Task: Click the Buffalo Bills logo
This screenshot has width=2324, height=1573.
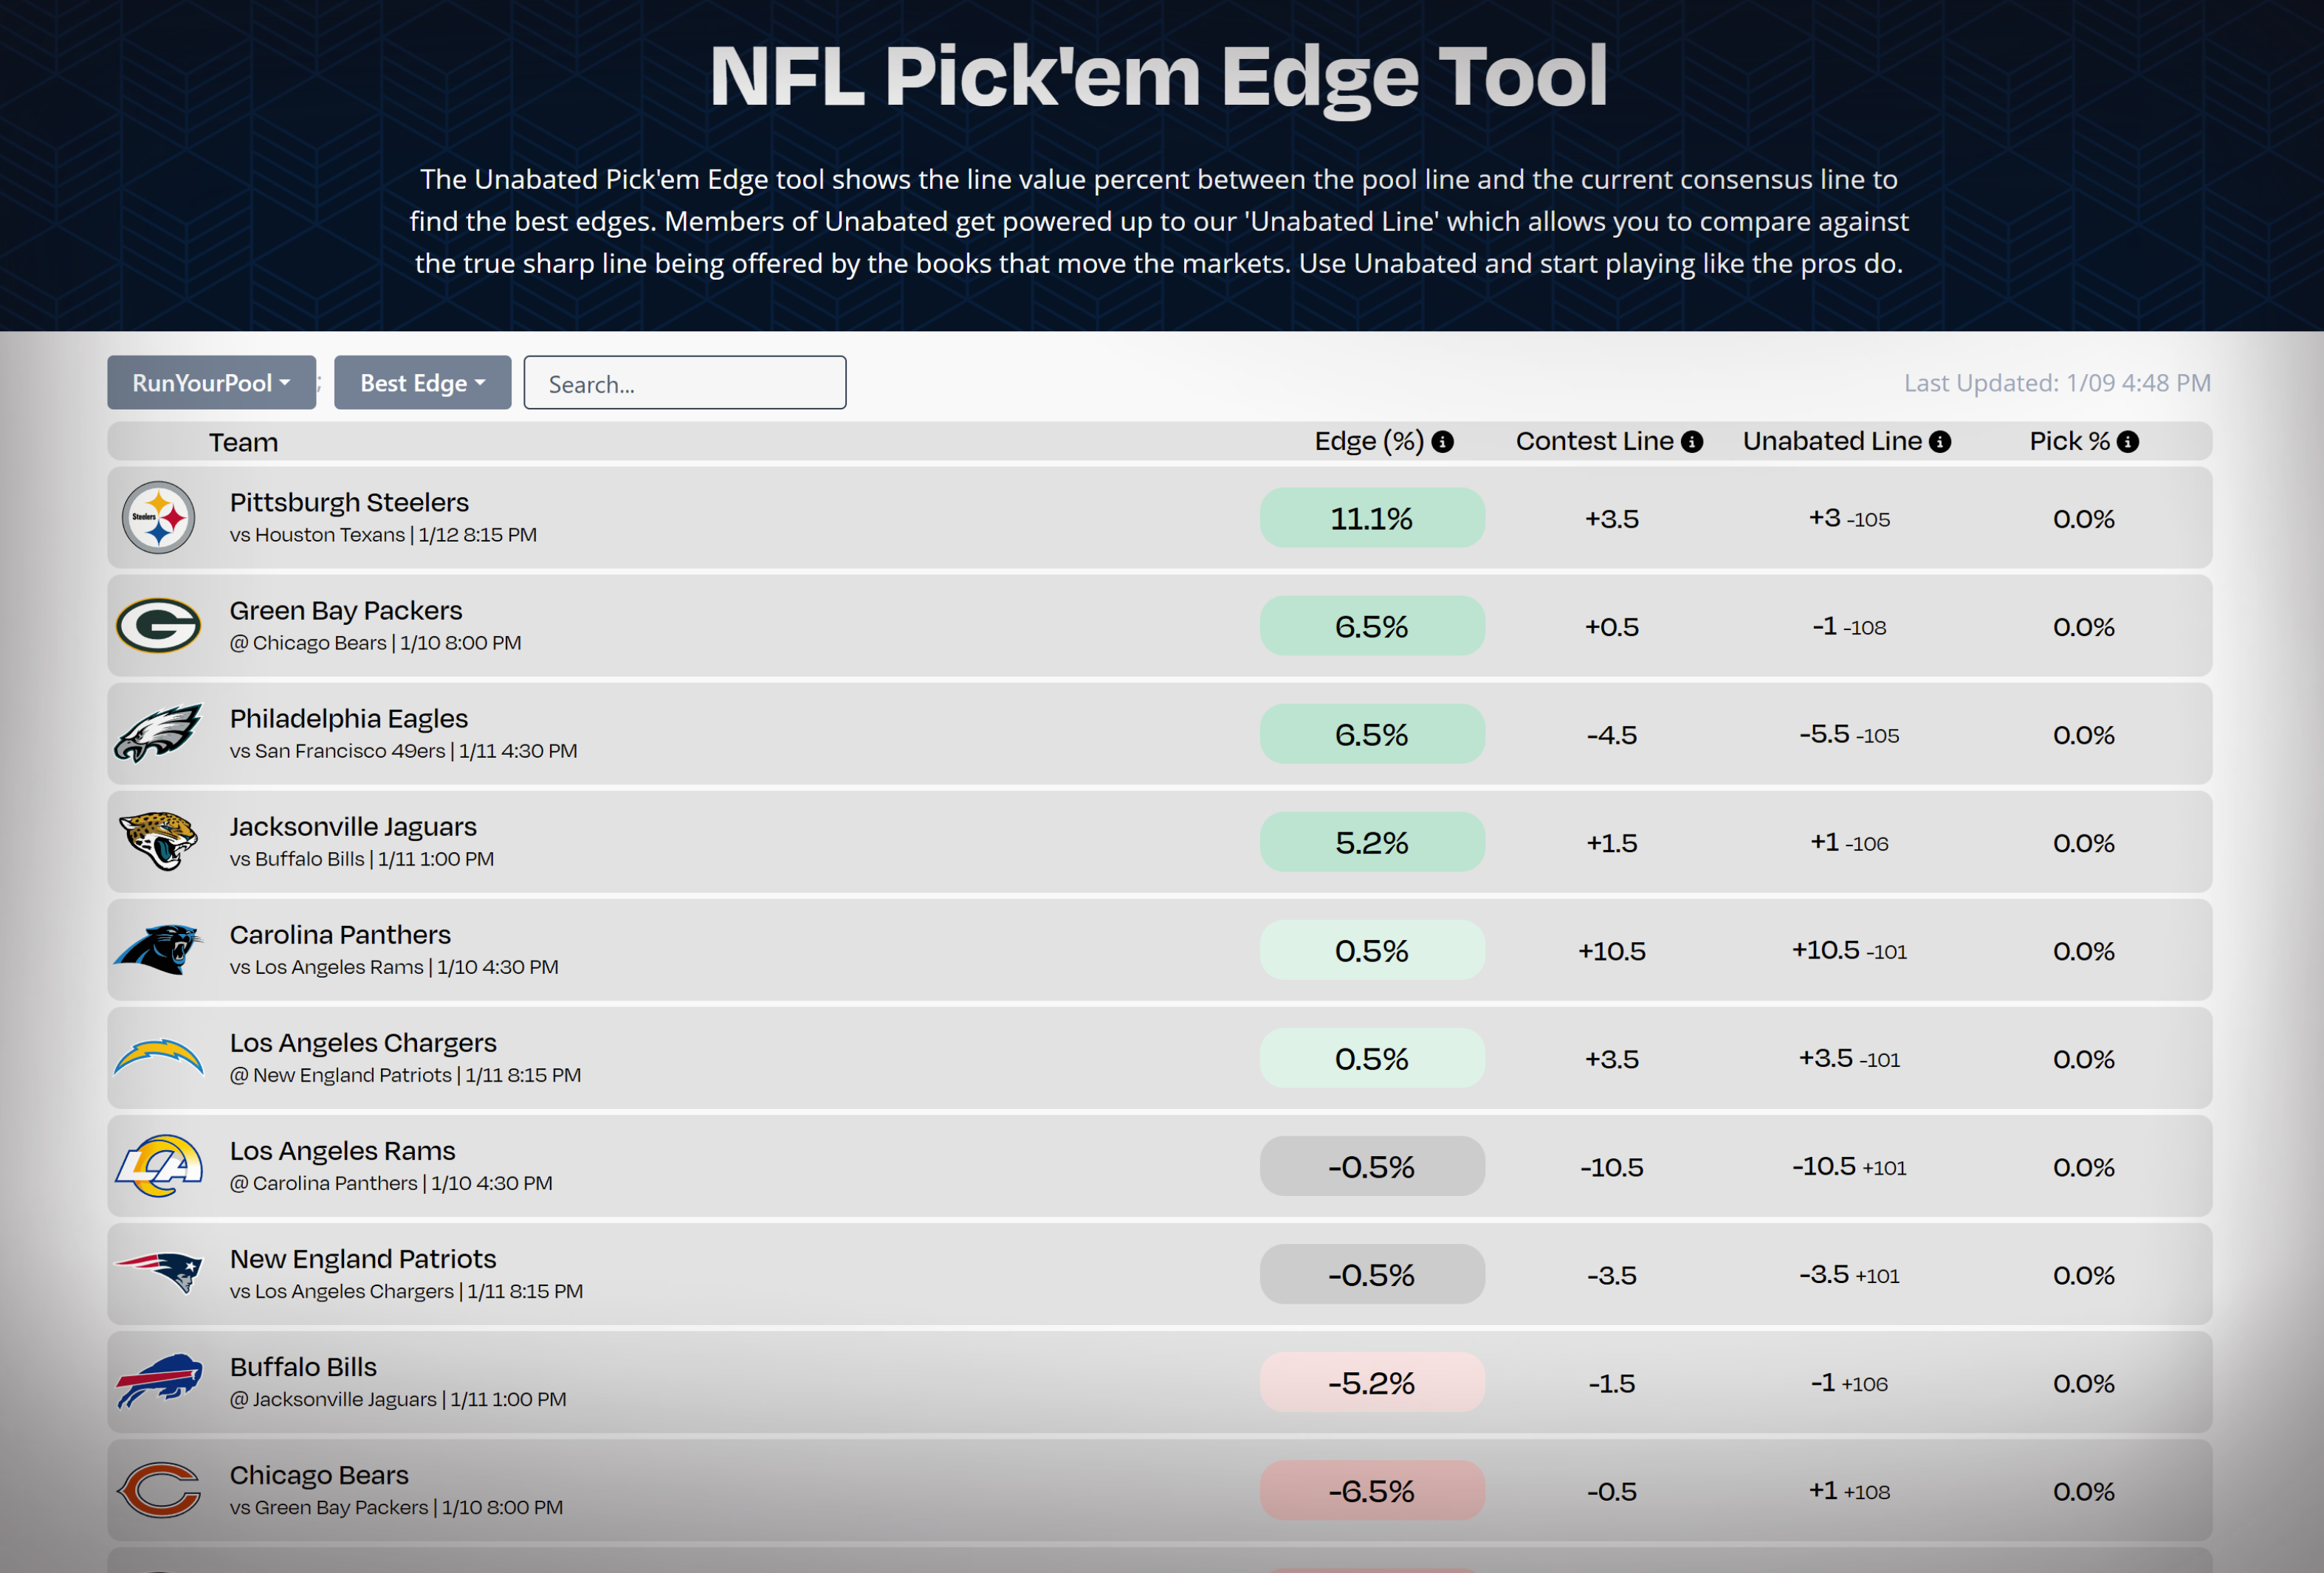Action: [x=158, y=1381]
